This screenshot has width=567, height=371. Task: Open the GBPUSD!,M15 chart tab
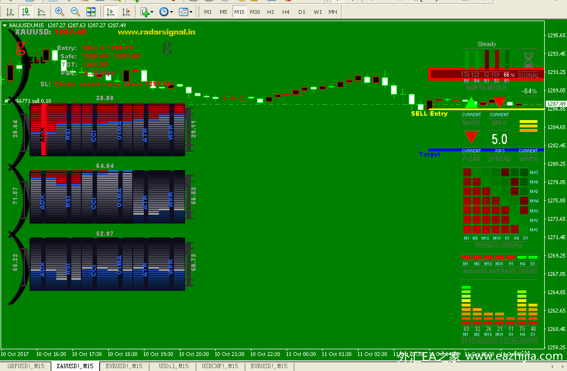click(x=26, y=366)
